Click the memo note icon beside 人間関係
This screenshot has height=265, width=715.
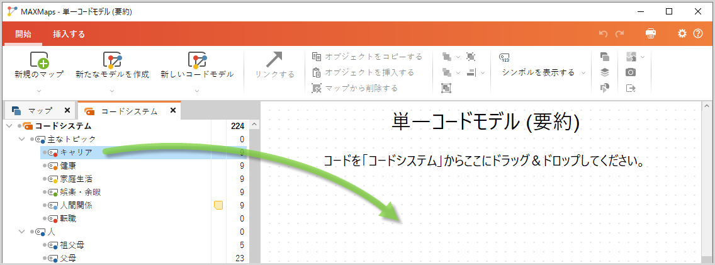(218, 205)
